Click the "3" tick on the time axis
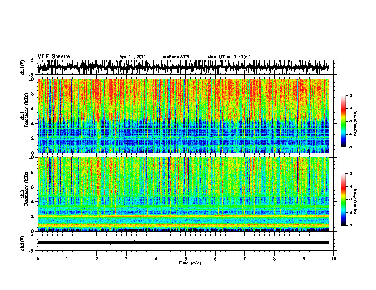Viewport: 376px width, 290px height. pyautogui.click(x=126, y=259)
